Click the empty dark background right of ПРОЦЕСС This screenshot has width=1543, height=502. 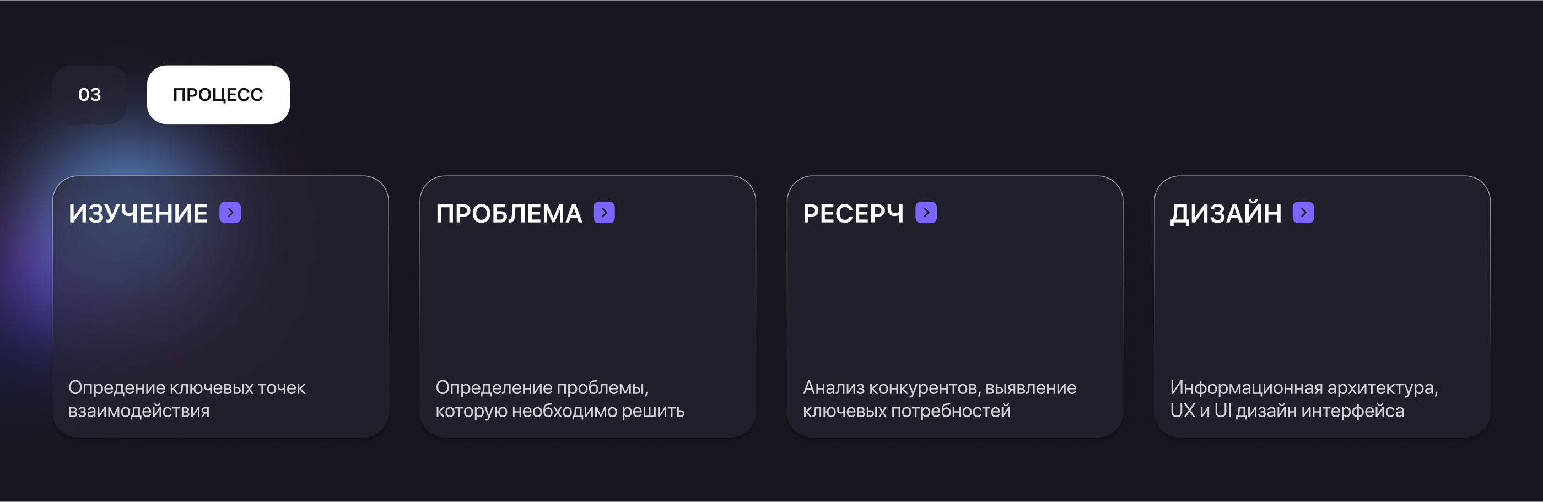(x=839, y=95)
